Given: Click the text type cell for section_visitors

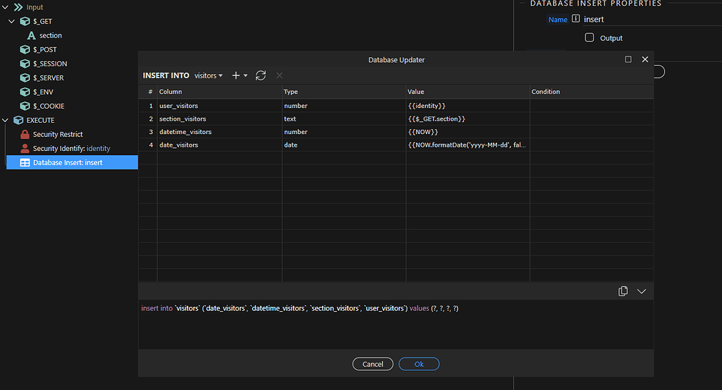Looking at the screenshot, I should point(344,118).
